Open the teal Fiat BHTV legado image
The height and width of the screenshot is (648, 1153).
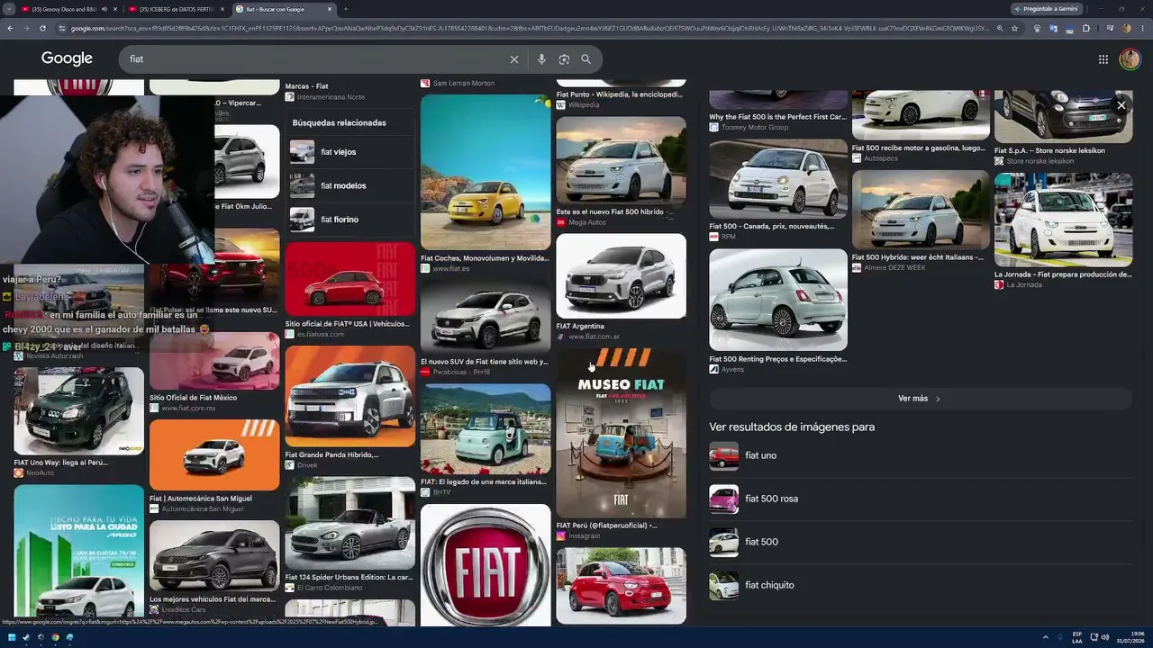click(486, 428)
